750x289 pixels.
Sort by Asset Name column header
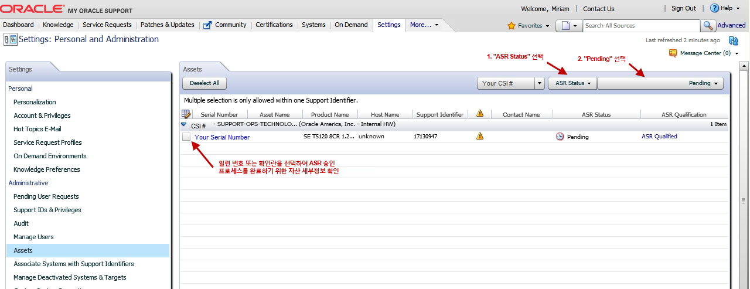tap(275, 114)
